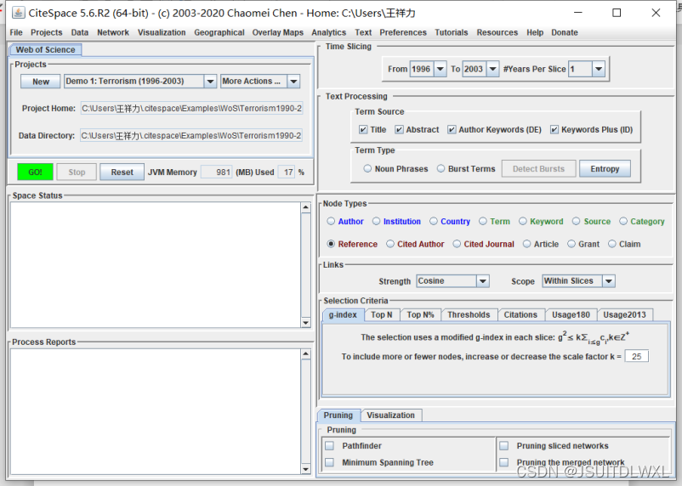Open the Analytics menu
Screen dimensions: 682x486
point(329,32)
